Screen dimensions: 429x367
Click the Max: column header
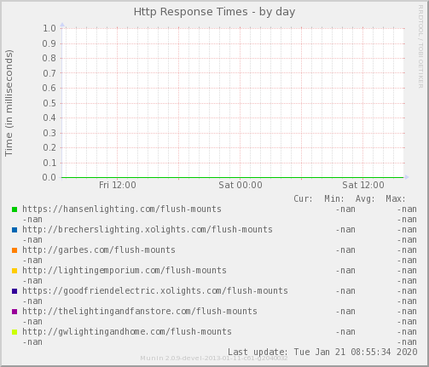pos(396,198)
